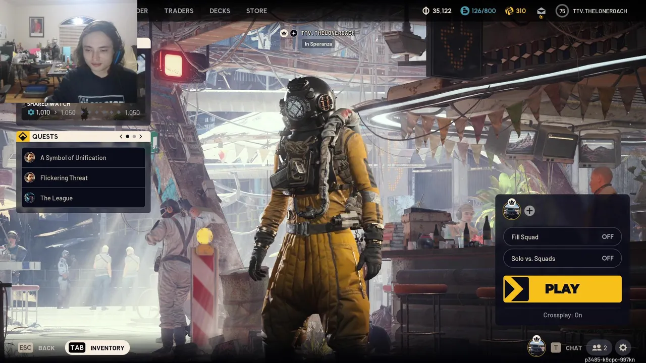
Task: Open the Decks tab
Action: 220,11
